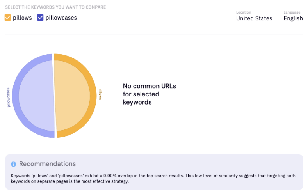Click the info icon beside Recommendations
The height and width of the screenshot is (195, 308).
(14, 164)
